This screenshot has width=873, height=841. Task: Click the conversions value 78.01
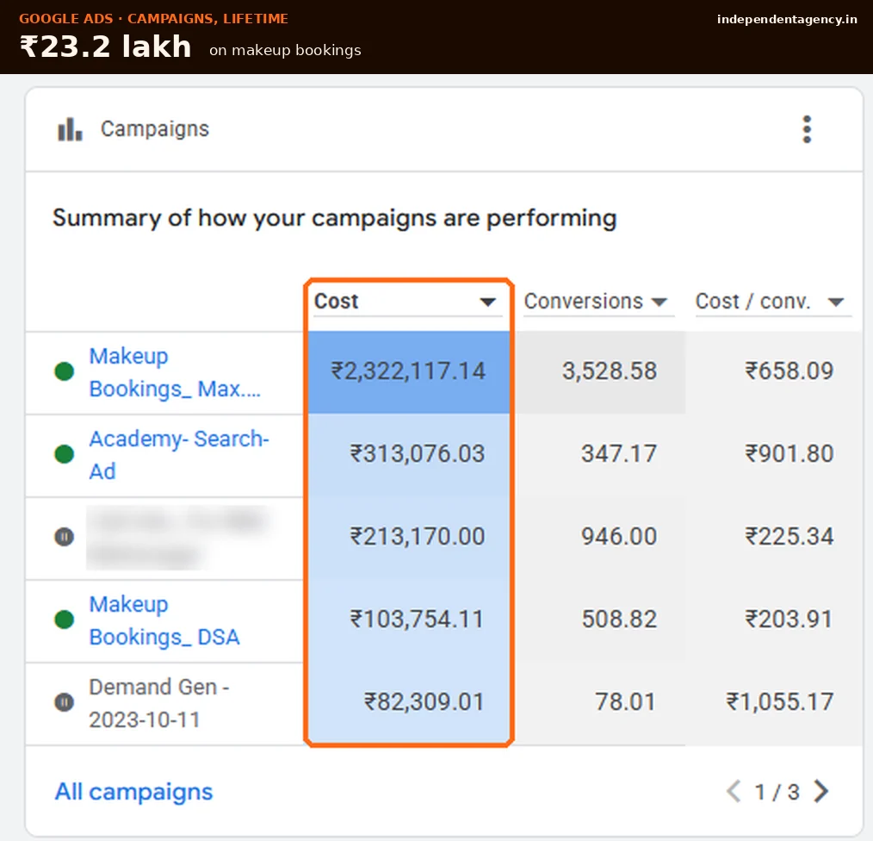coord(625,702)
